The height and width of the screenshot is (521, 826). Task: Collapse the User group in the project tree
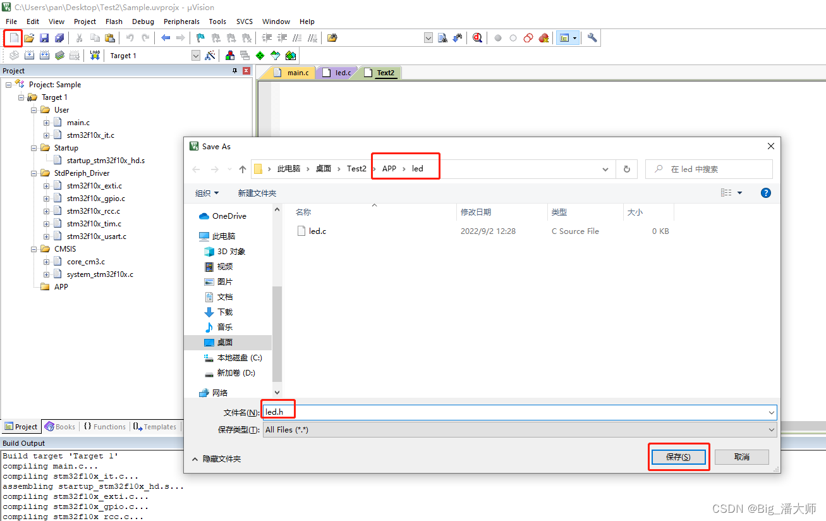pyautogui.click(x=34, y=110)
